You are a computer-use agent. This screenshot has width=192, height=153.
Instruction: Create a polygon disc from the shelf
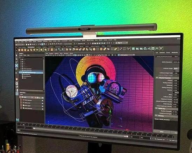point(37,50)
